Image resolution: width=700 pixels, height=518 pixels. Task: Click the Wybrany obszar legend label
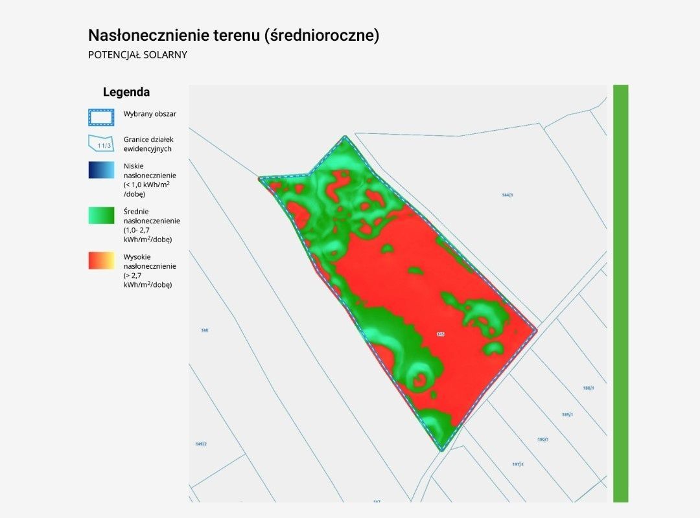pyautogui.click(x=150, y=114)
